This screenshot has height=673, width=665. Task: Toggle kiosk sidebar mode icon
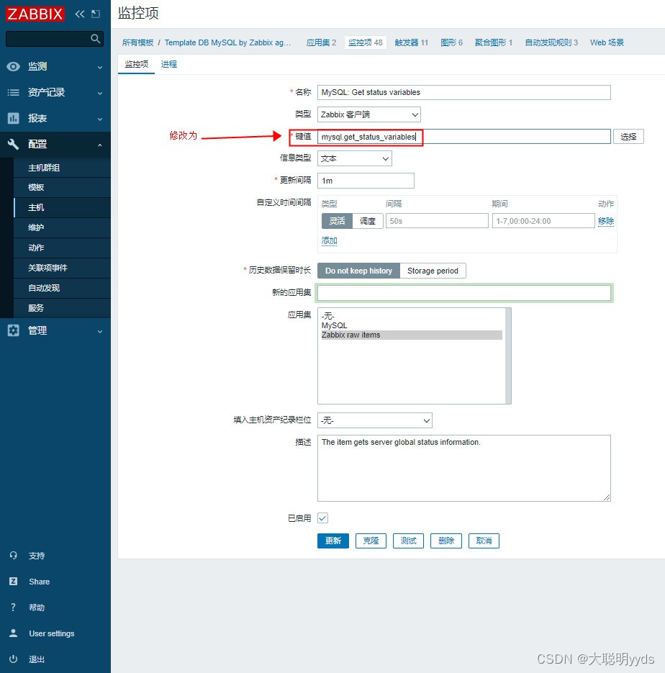96,14
